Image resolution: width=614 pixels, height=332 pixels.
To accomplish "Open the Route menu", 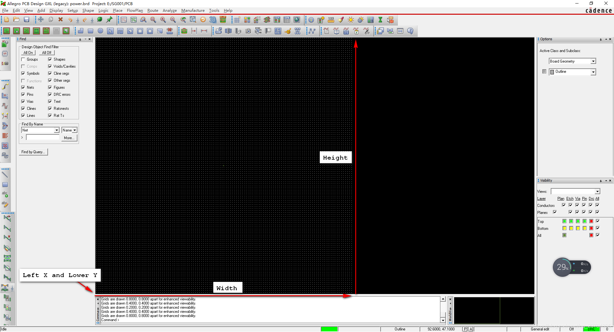I will (153, 11).
